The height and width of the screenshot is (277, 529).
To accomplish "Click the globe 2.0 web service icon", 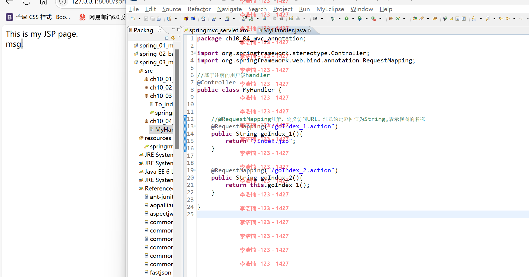I will pyautogui.click(x=203, y=18).
